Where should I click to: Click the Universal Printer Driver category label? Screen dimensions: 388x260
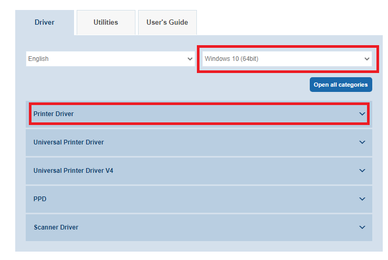[69, 142]
